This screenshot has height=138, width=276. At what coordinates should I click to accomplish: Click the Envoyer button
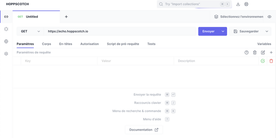[208, 31]
